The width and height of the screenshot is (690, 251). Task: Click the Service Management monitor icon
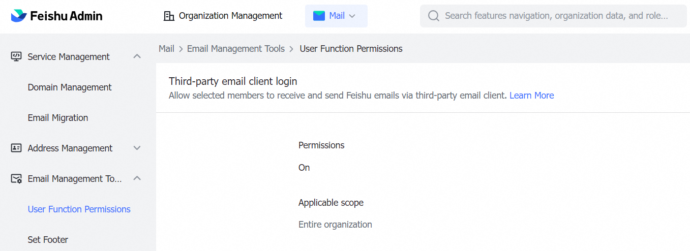16,56
